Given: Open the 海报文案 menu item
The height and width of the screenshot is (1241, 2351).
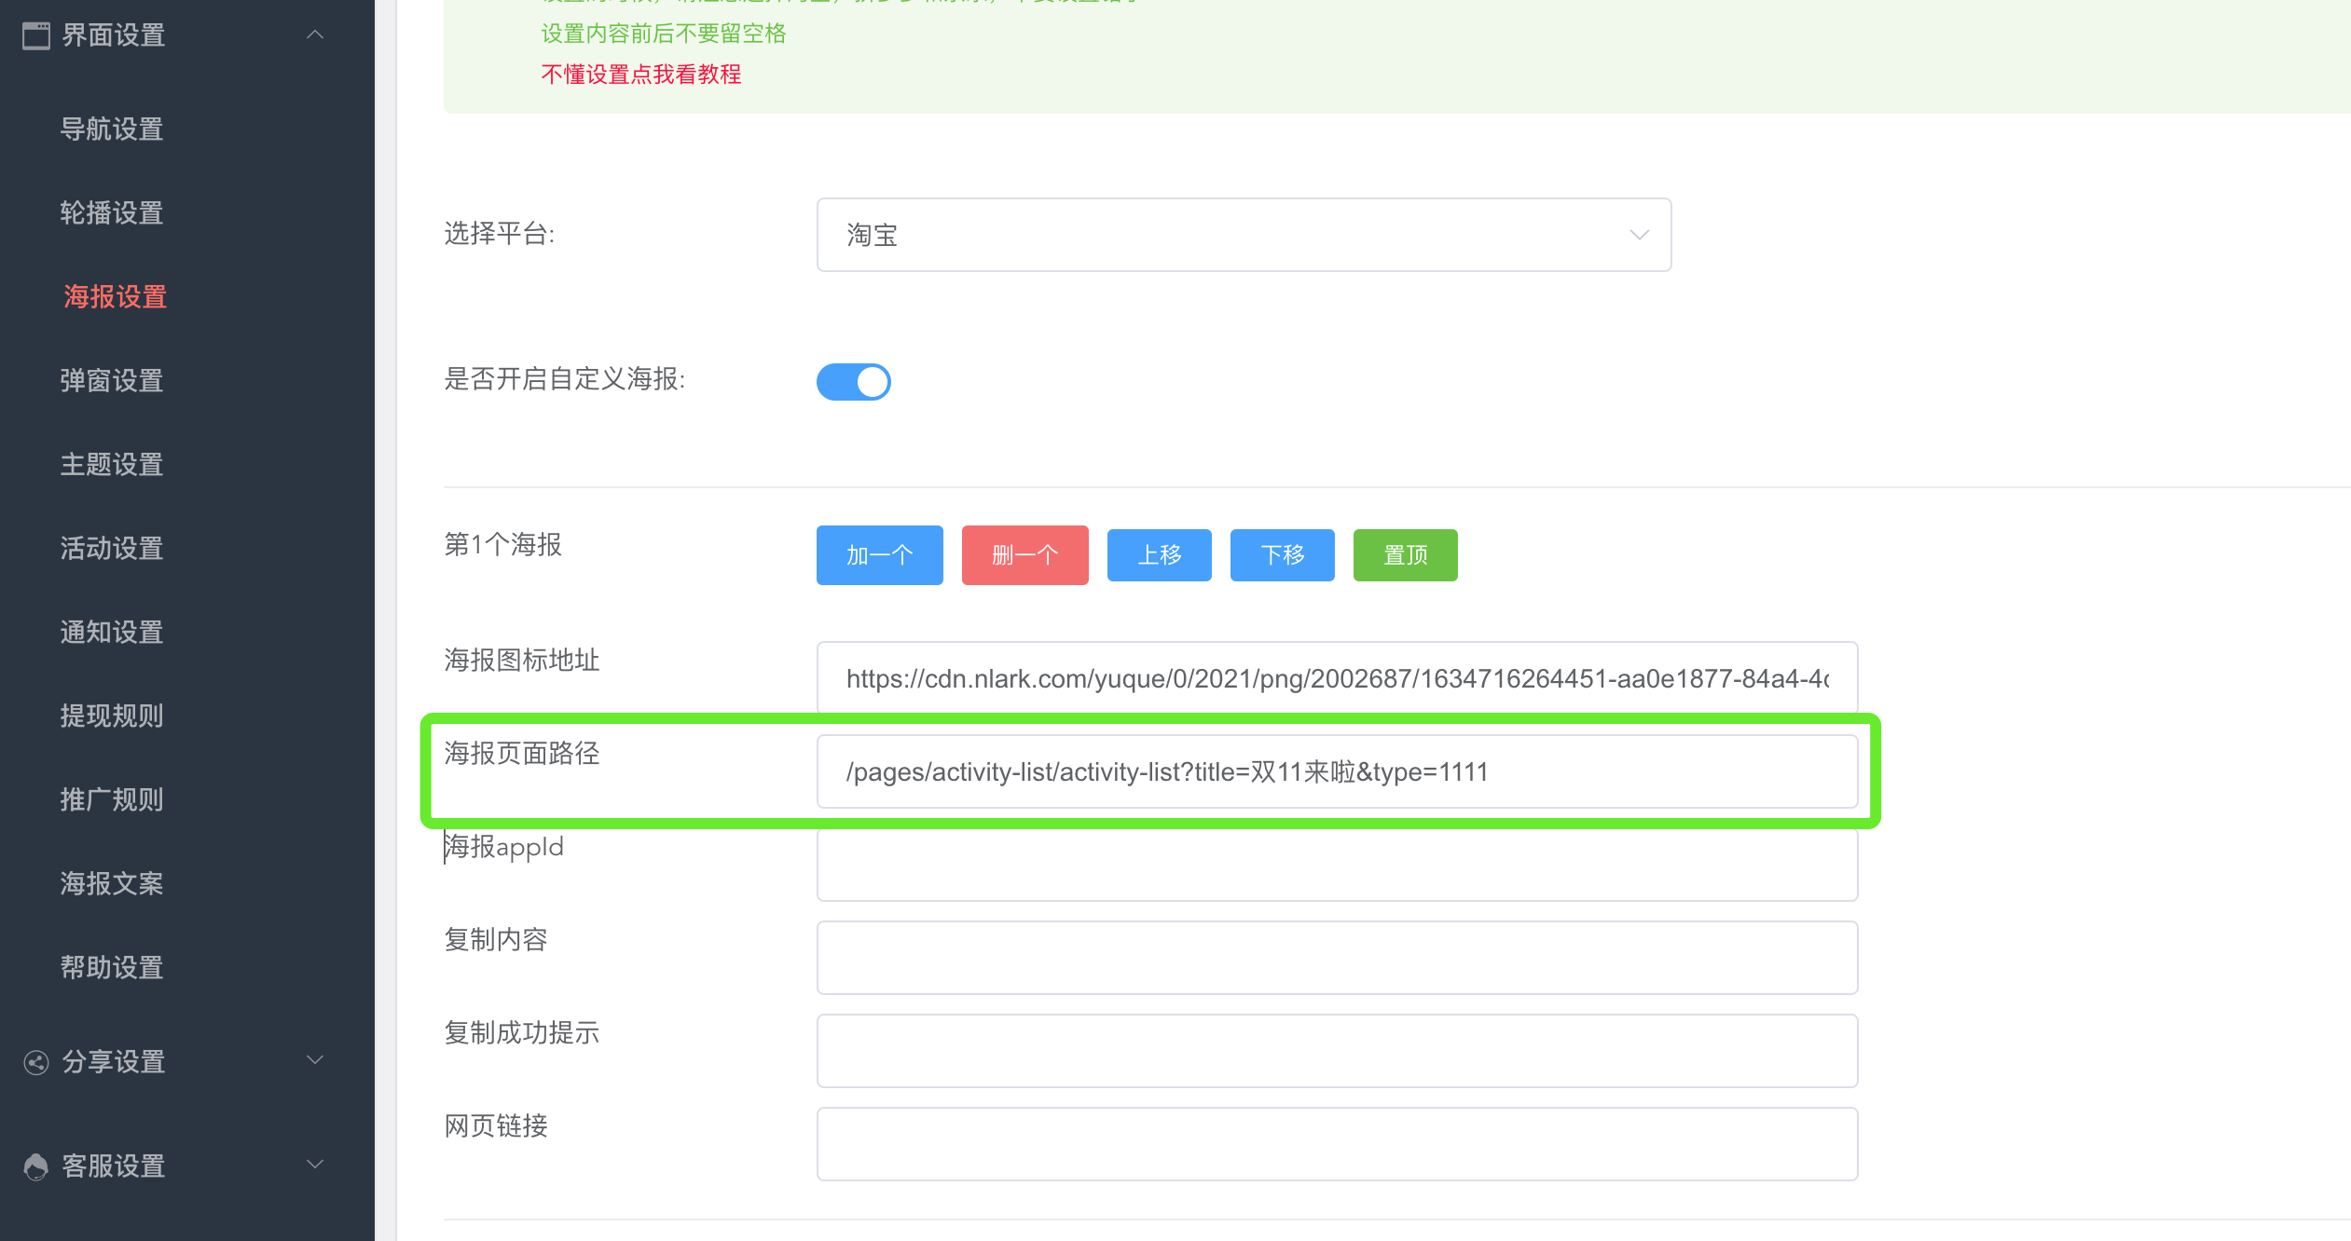Looking at the screenshot, I should click(112, 883).
